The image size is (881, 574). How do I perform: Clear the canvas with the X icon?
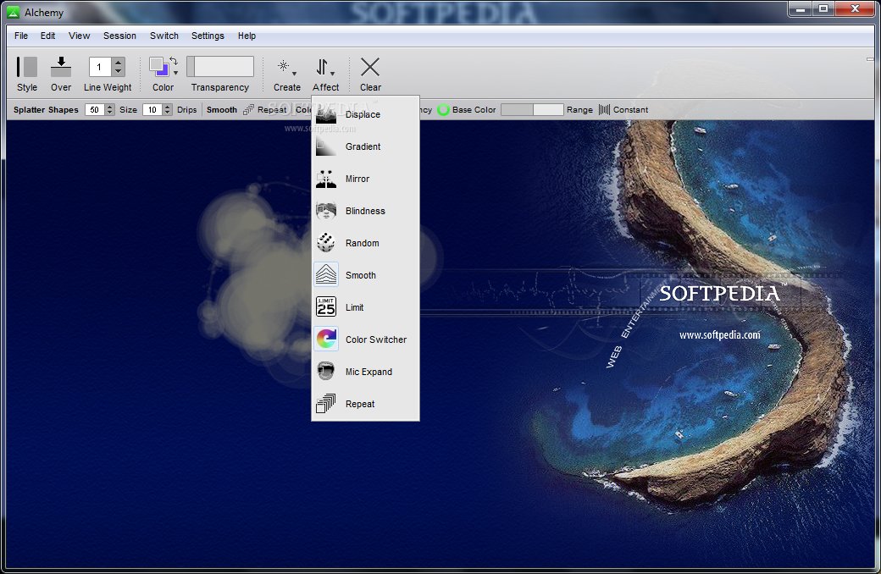pos(369,67)
